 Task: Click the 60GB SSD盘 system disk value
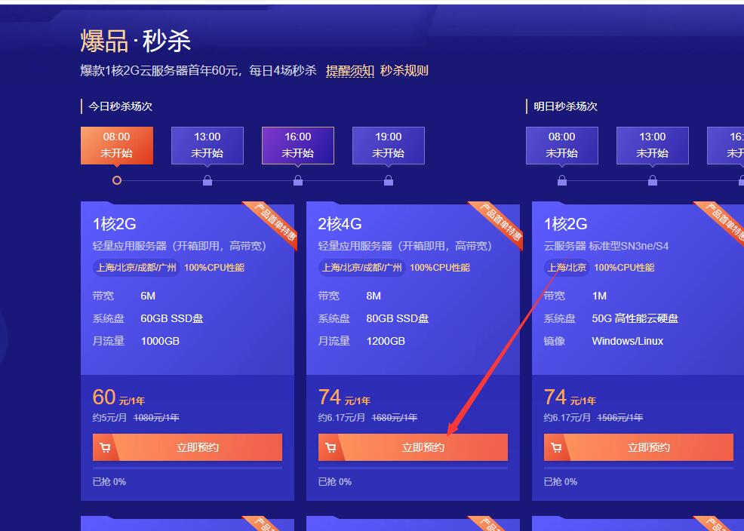tap(172, 318)
